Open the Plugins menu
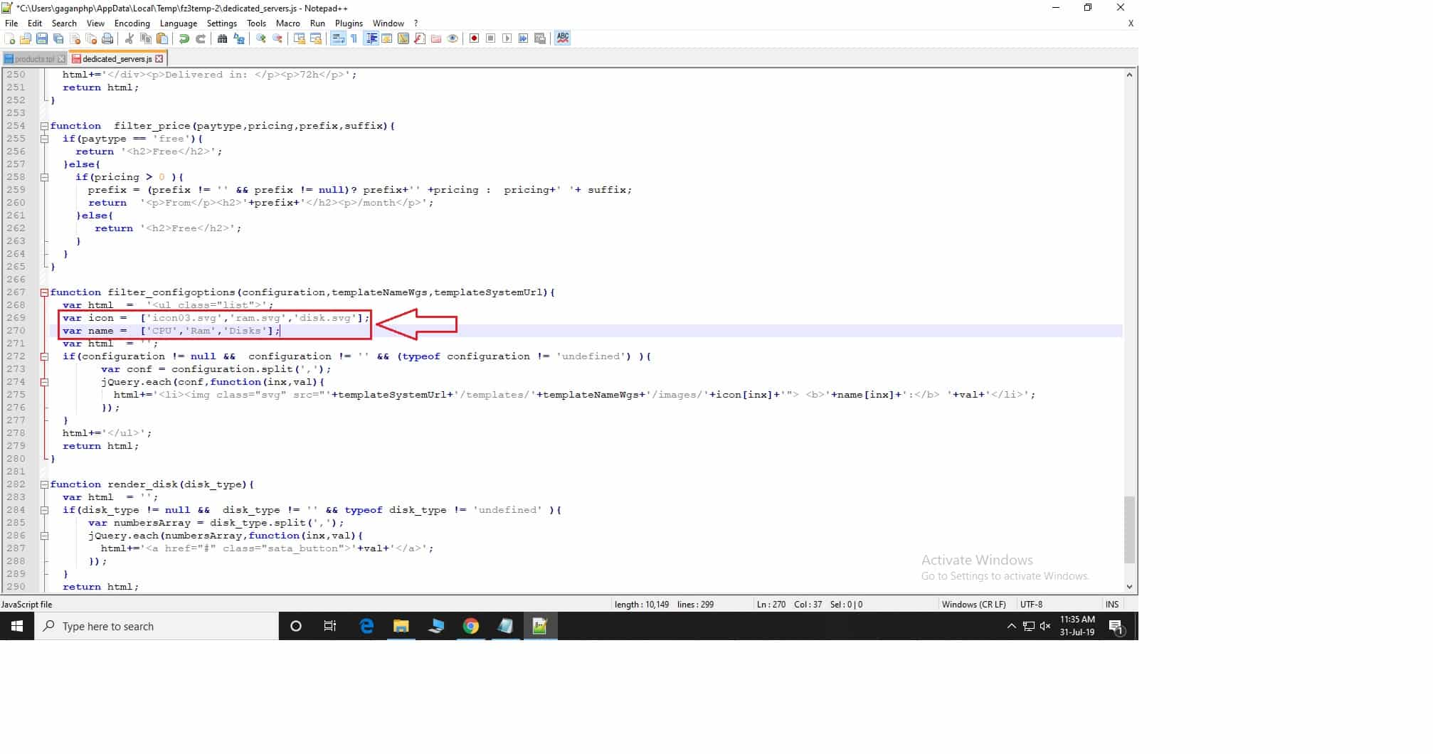Viewport: 1433px width, 754px height. pos(349,23)
